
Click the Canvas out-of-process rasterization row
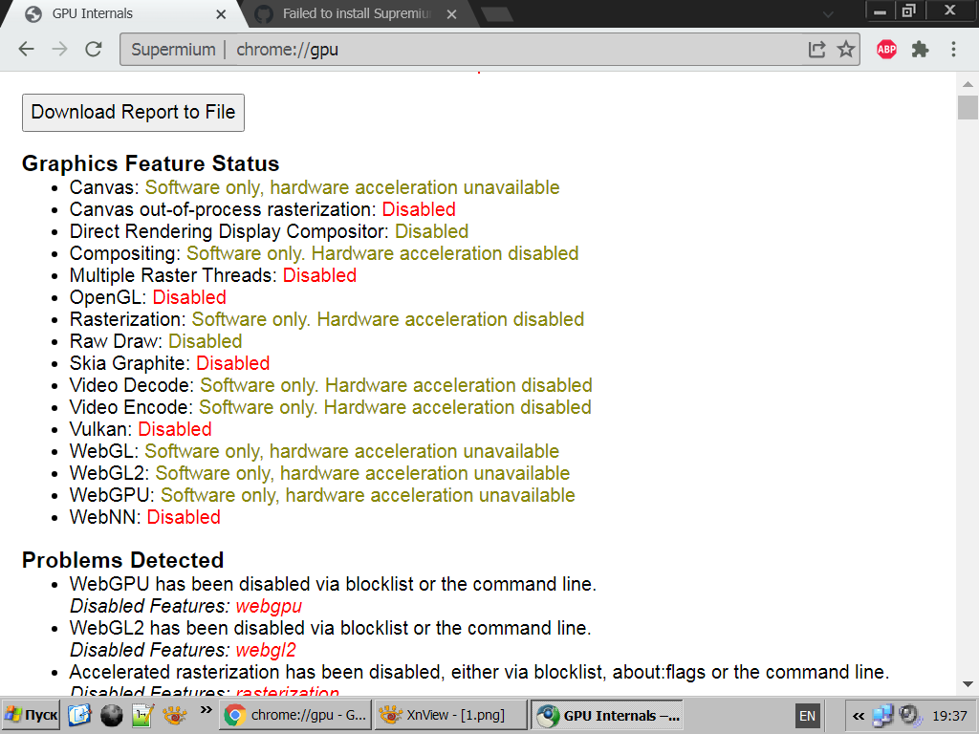[262, 209]
